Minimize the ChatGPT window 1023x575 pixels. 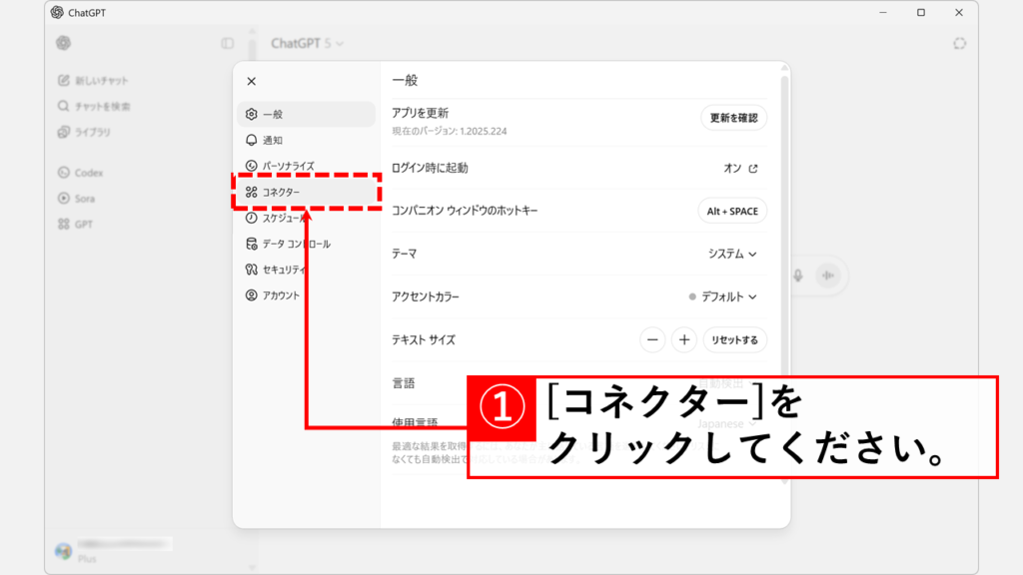coord(883,12)
